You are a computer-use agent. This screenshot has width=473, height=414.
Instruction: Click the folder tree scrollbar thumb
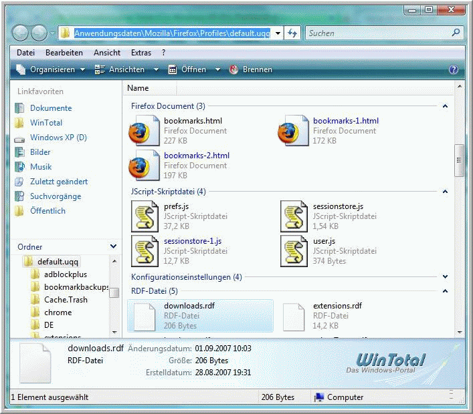click(x=114, y=292)
